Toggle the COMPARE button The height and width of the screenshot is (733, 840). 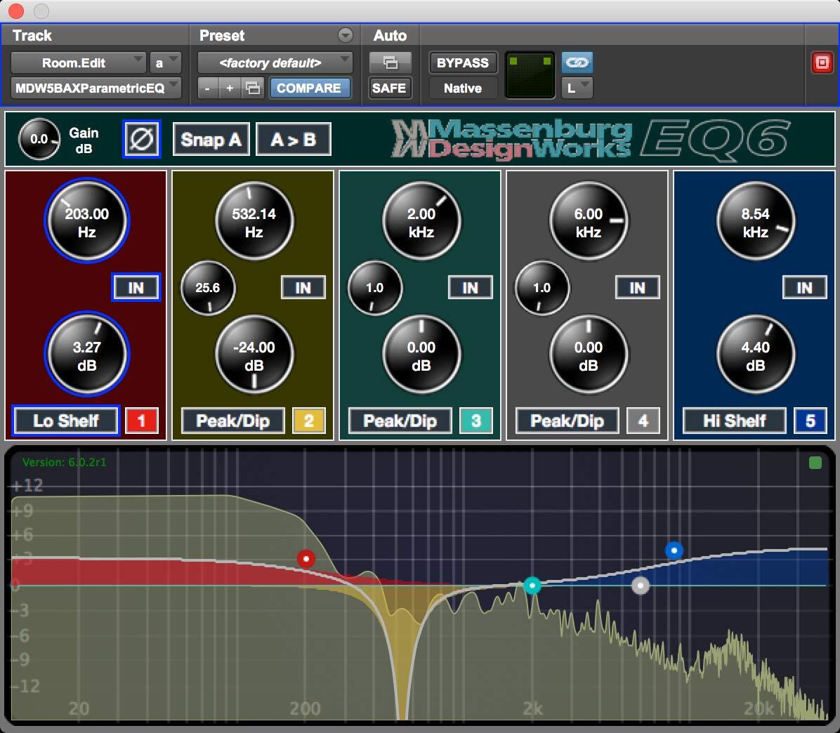309,88
